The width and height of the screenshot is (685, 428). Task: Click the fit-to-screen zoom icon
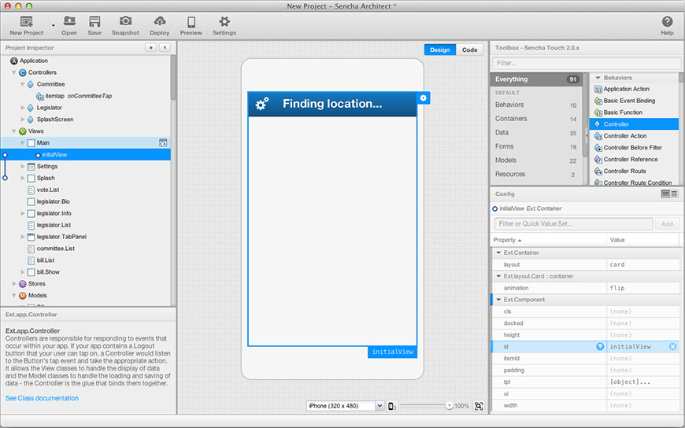pos(479,406)
